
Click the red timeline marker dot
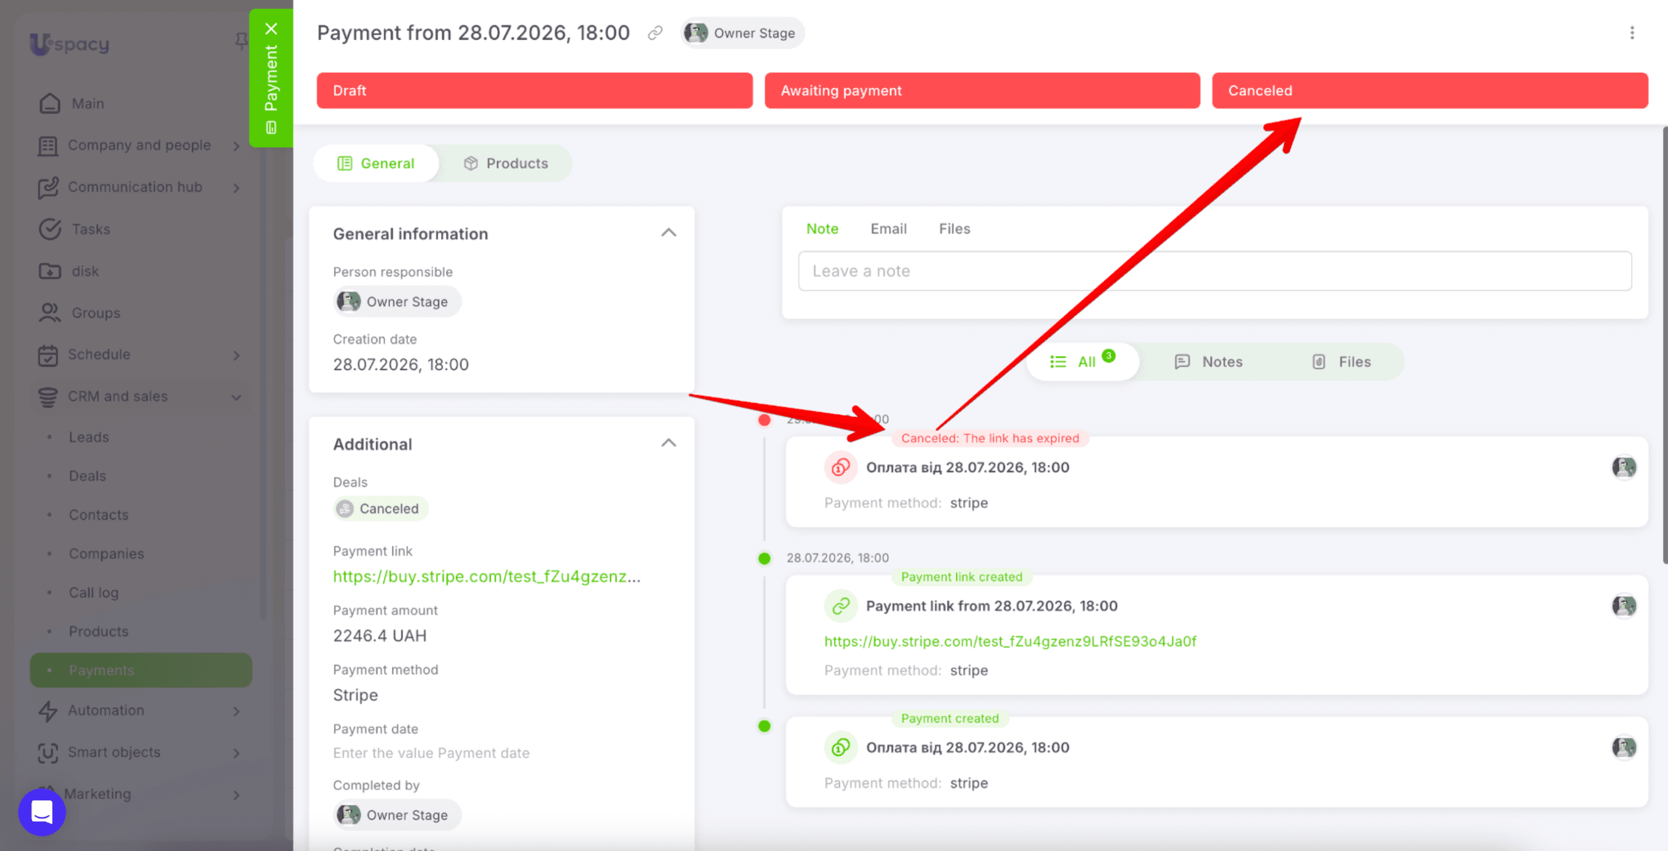[x=764, y=419]
